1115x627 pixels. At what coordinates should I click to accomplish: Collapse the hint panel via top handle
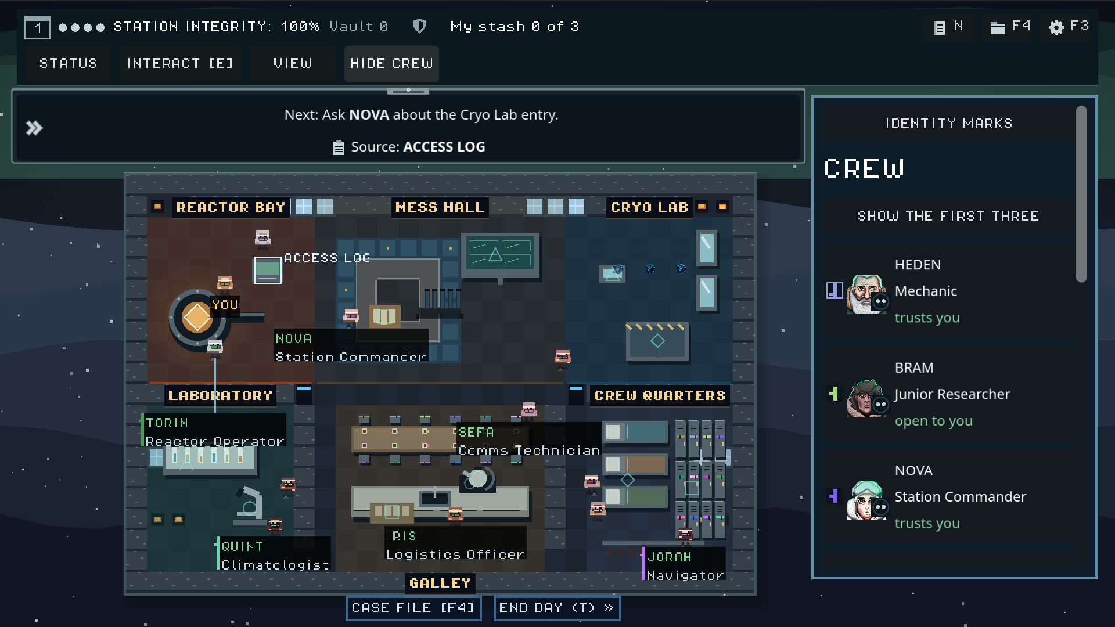(x=408, y=91)
